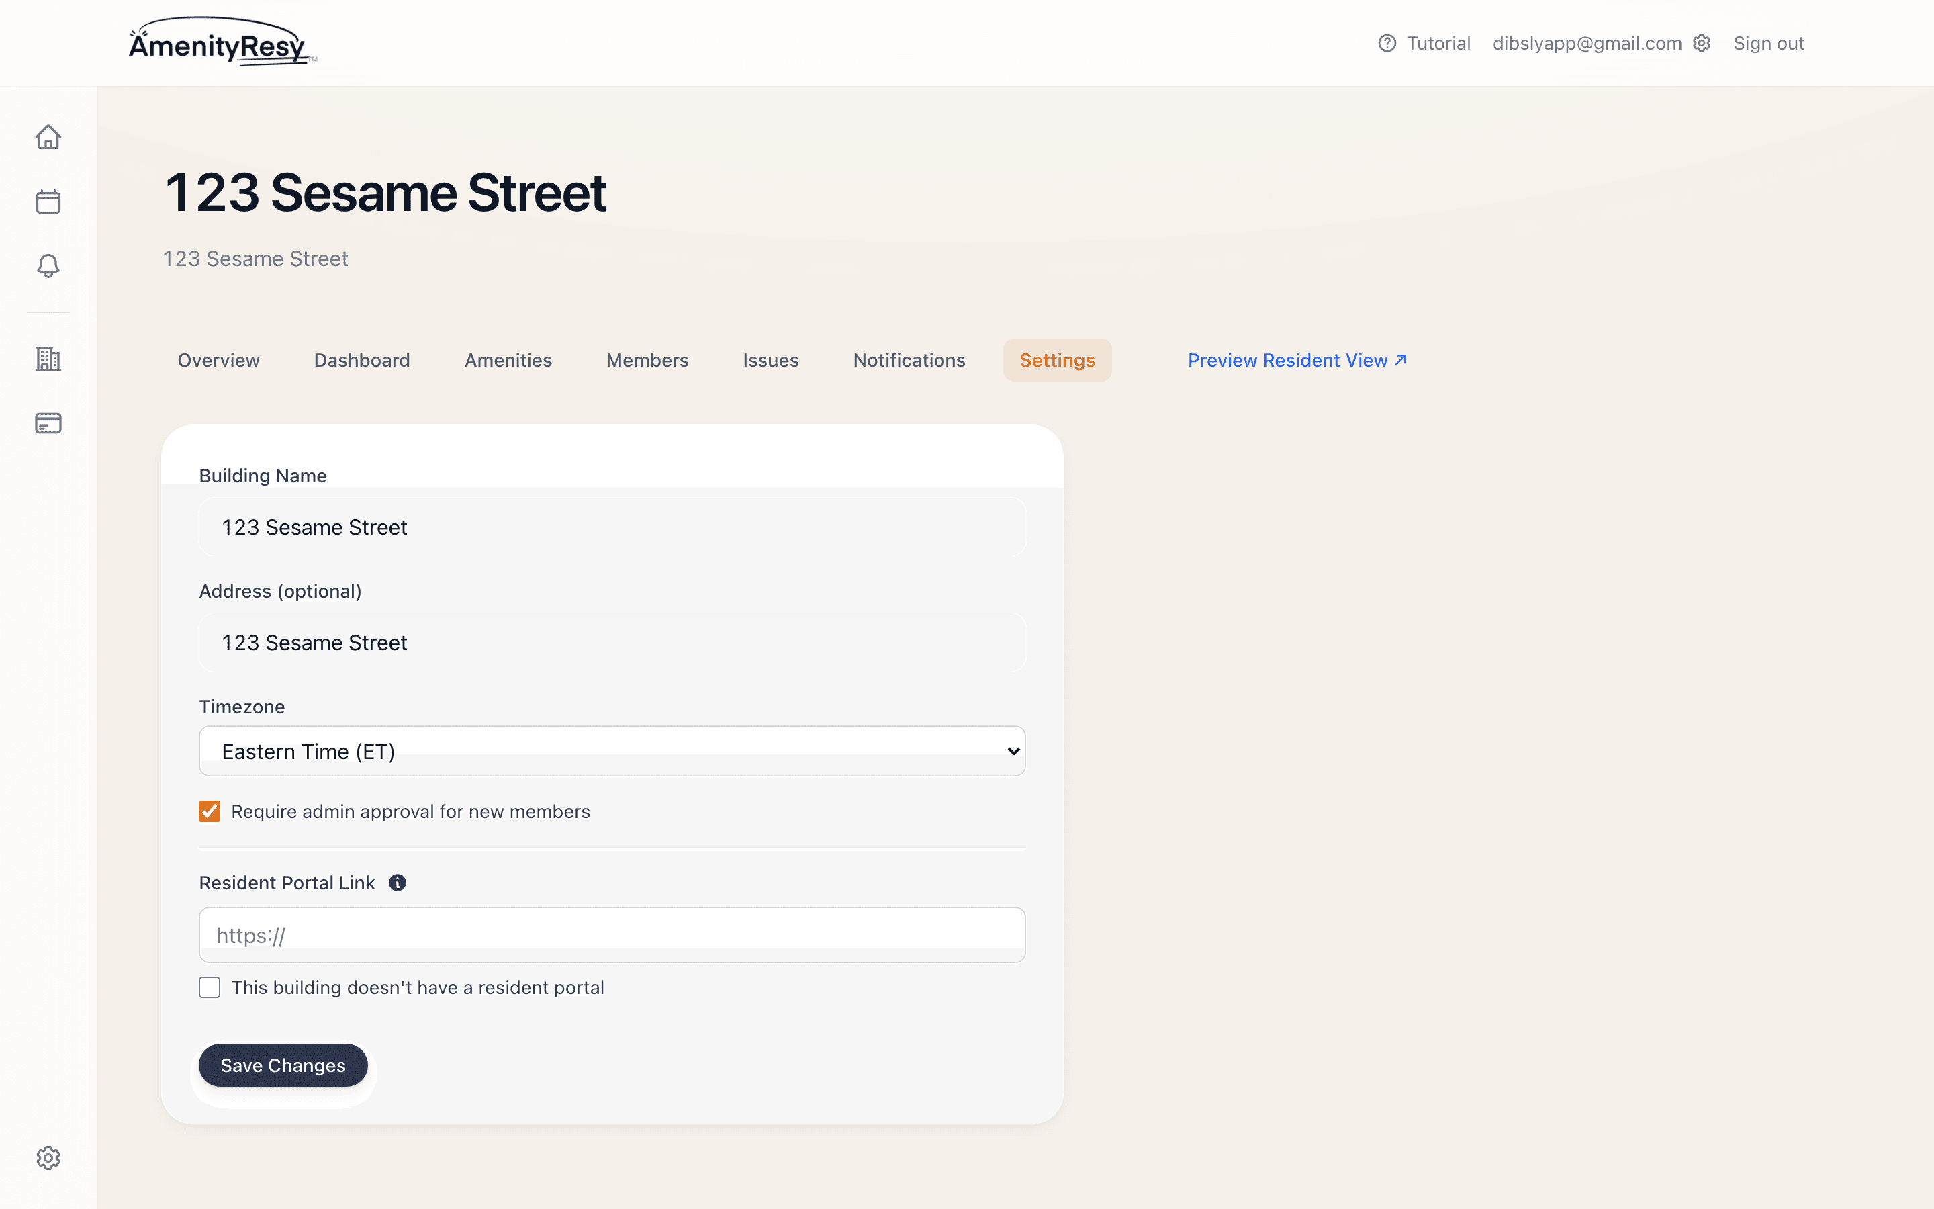Open the home icon in sidebar
This screenshot has width=1934, height=1209.
click(48, 137)
